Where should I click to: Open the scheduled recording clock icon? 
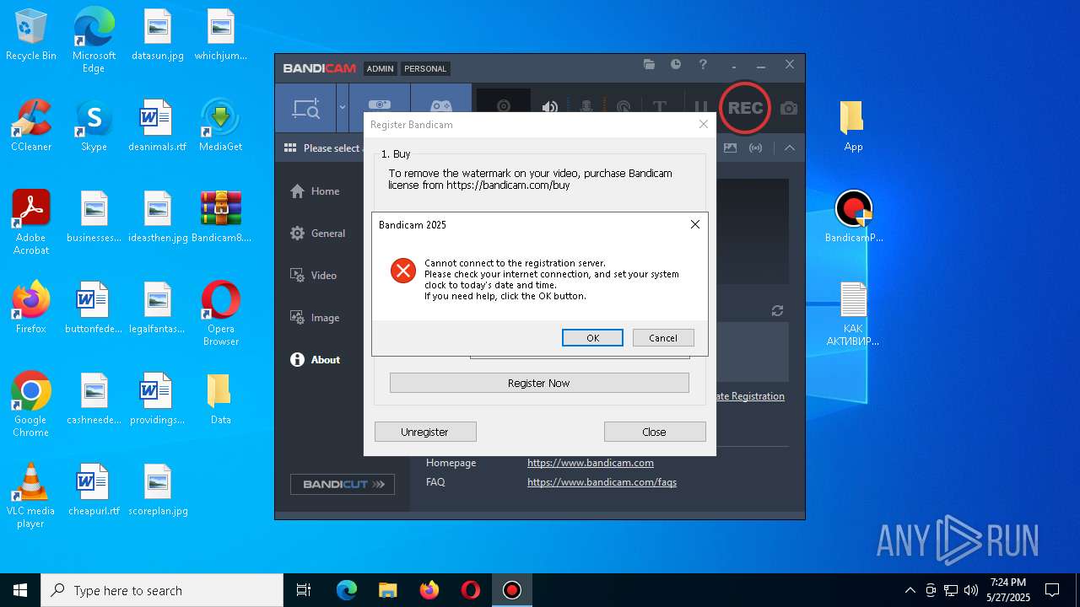676,65
